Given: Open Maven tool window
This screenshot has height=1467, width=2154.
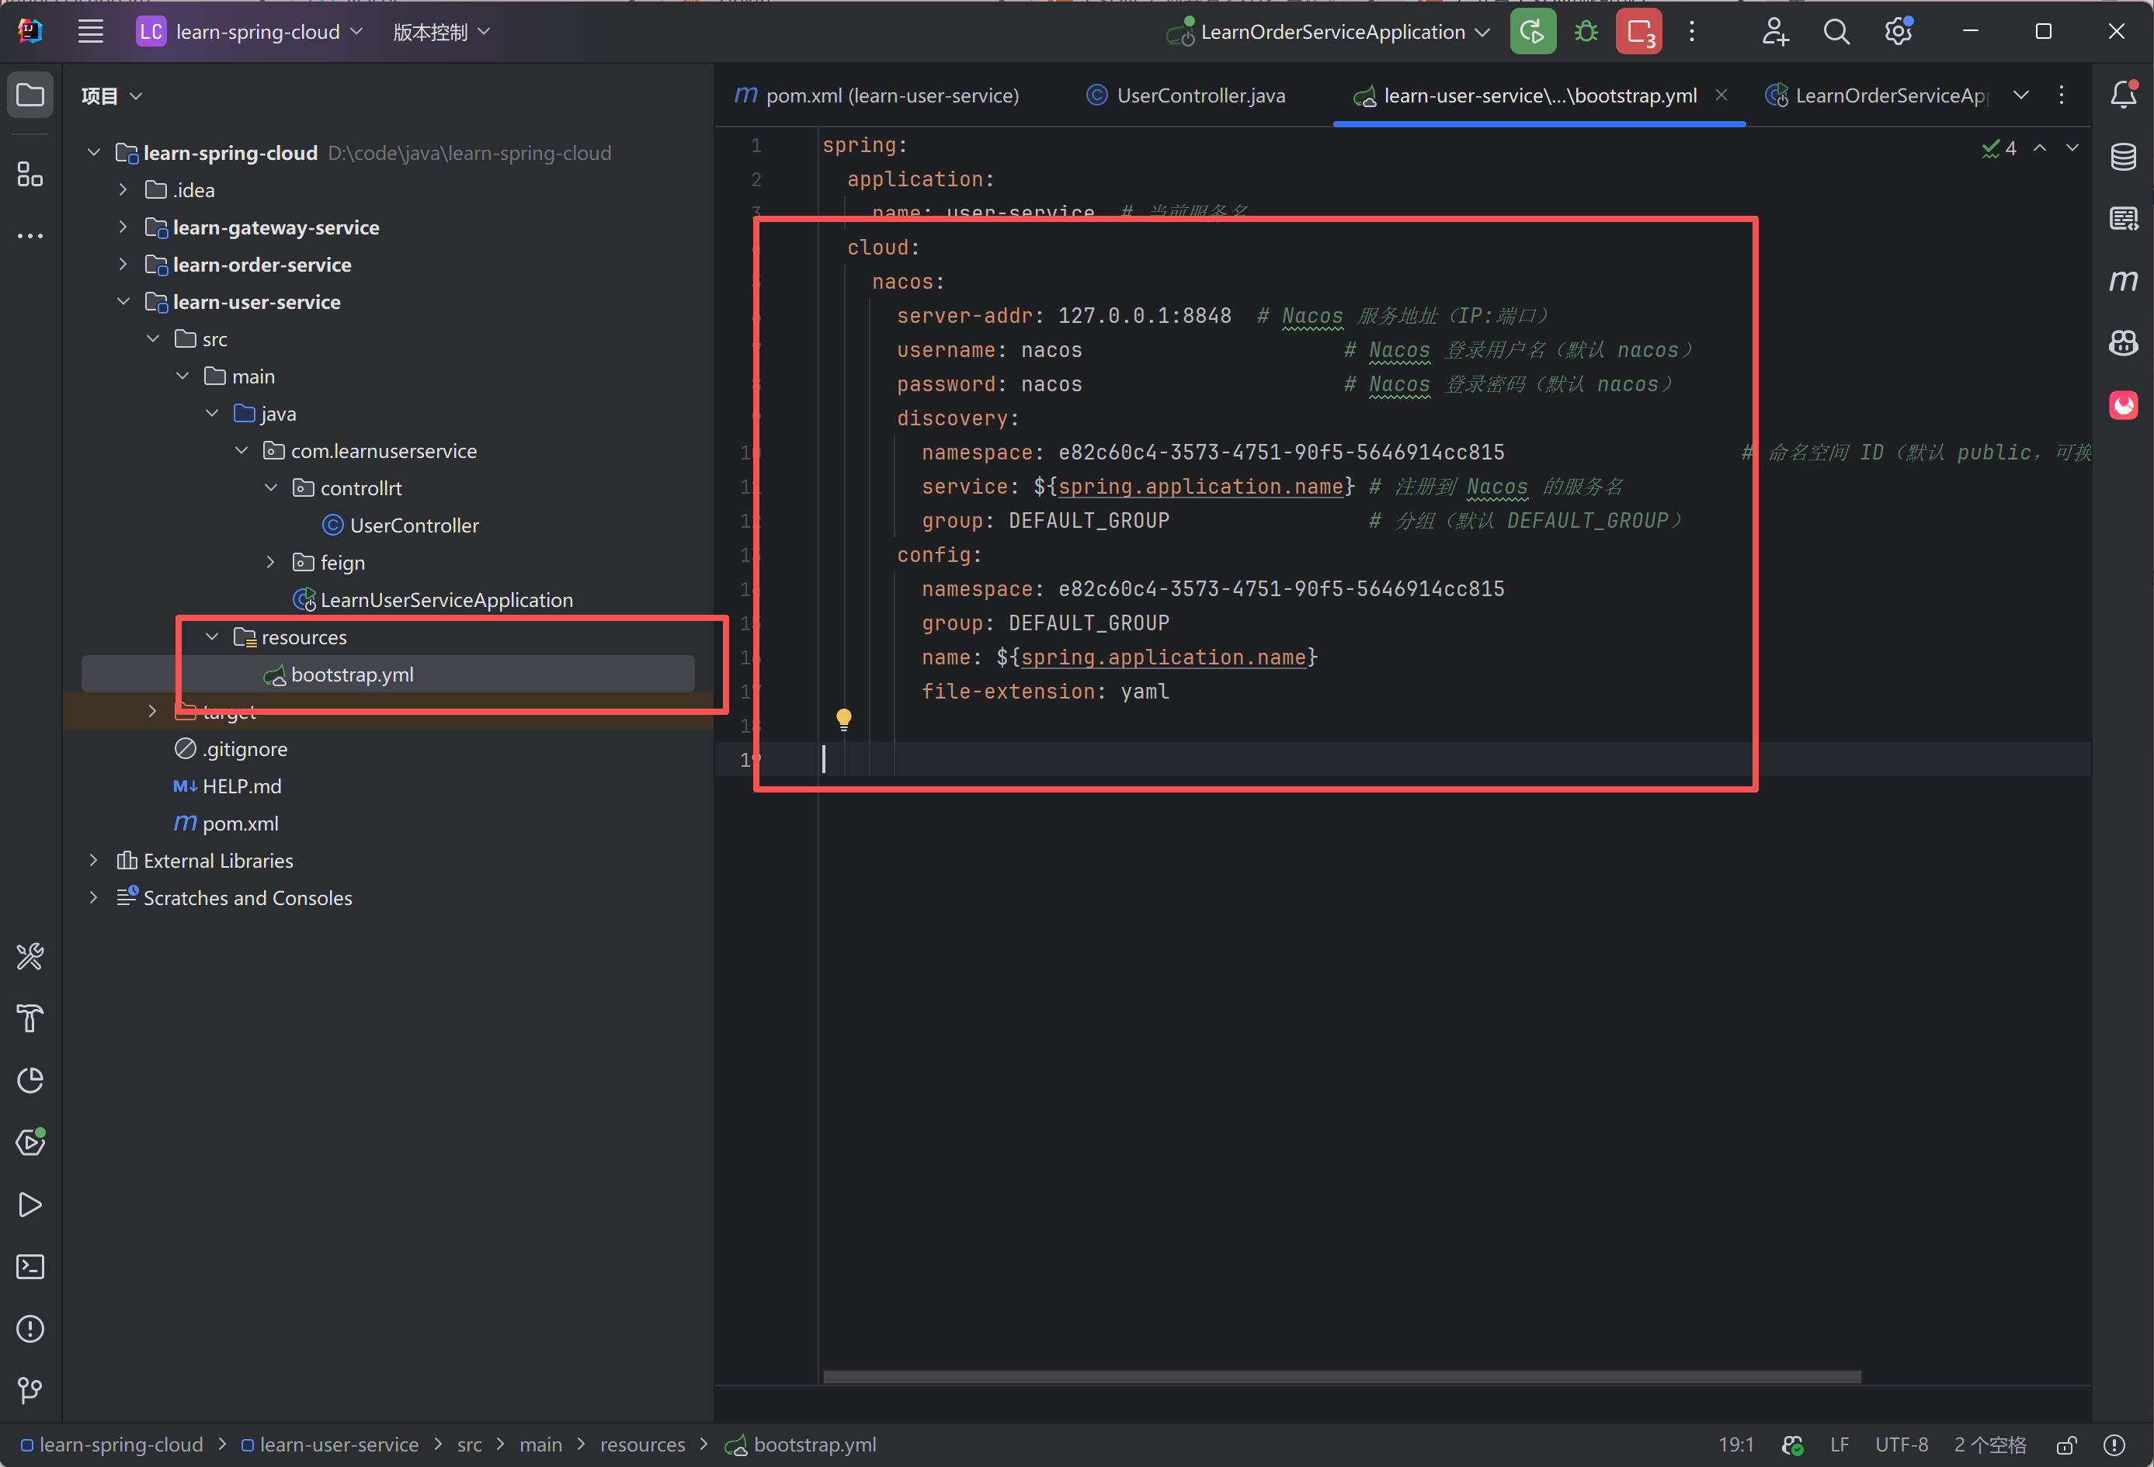Looking at the screenshot, I should tap(2124, 280).
